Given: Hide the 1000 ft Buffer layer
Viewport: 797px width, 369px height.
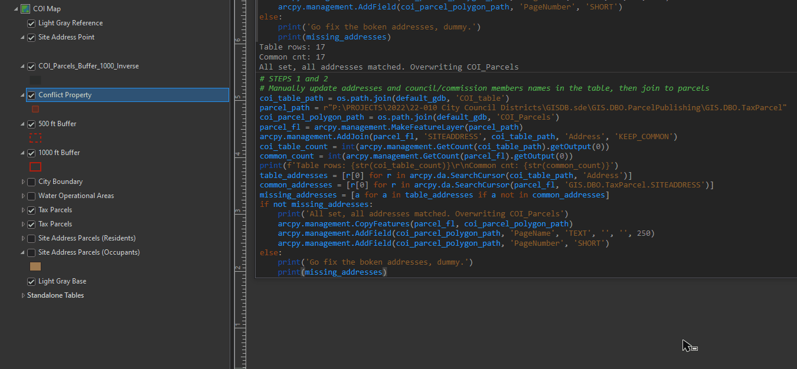Looking at the screenshot, I should pos(31,153).
